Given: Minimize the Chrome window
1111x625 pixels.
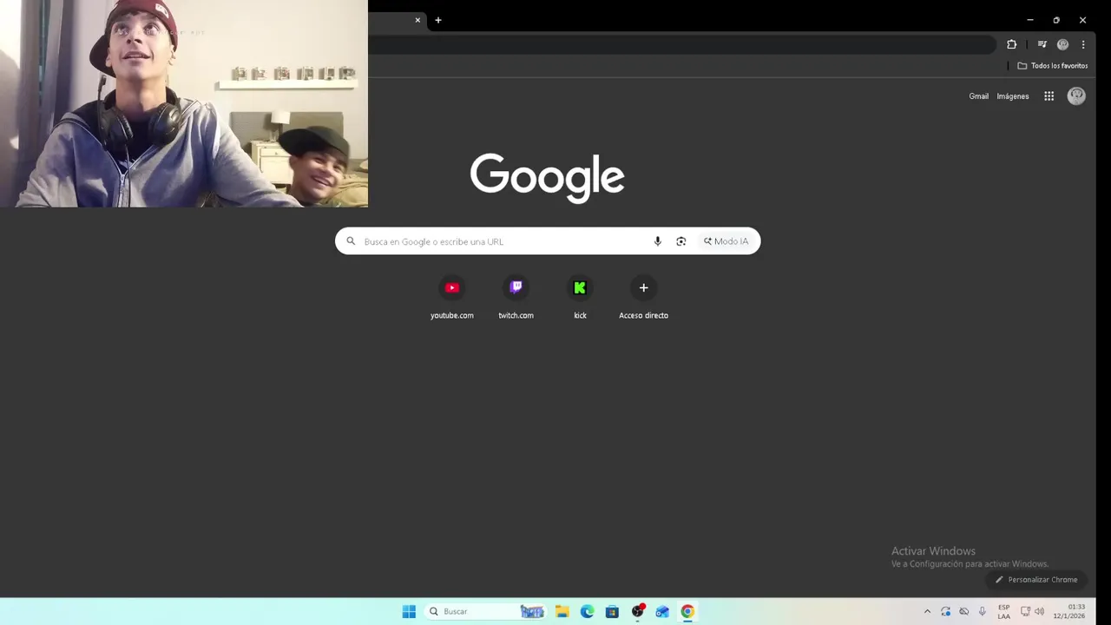Looking at the screenshot, I should click(x=1029, y=20).
